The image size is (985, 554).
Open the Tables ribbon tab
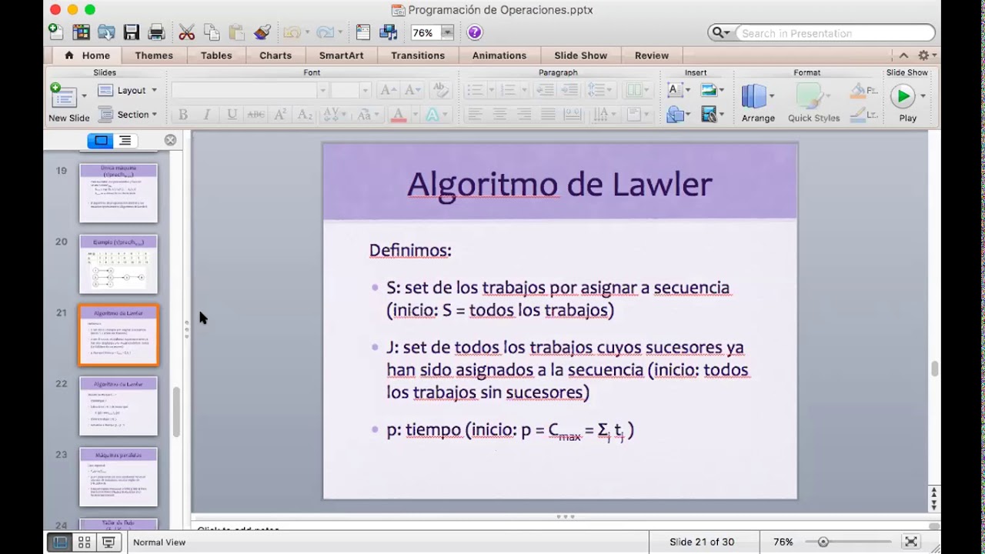(216, 55)
